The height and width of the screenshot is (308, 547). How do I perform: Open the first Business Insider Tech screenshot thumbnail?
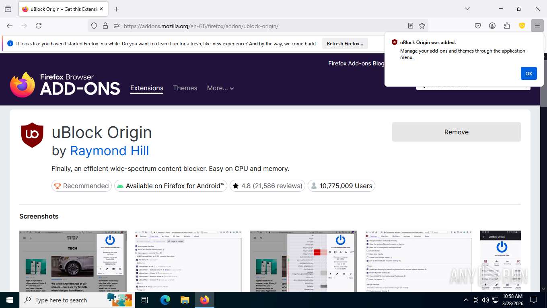pyautogui.click(x=73, y=261)
